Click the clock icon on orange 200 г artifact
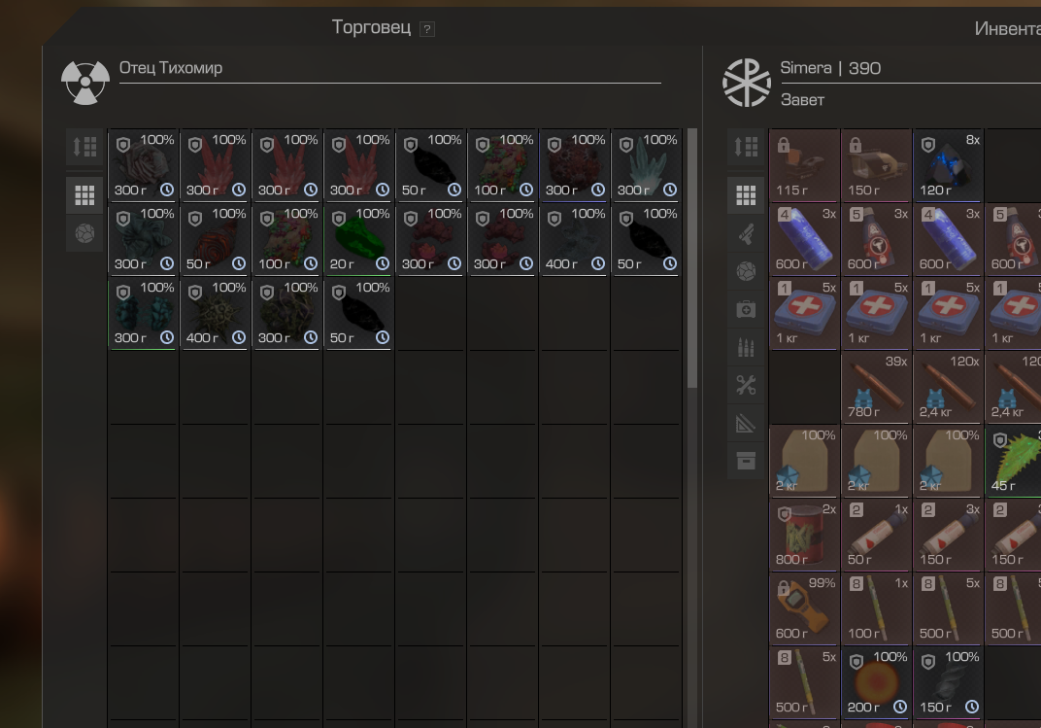Screen dimensions: 1041x728 click(x=900, y=707)
